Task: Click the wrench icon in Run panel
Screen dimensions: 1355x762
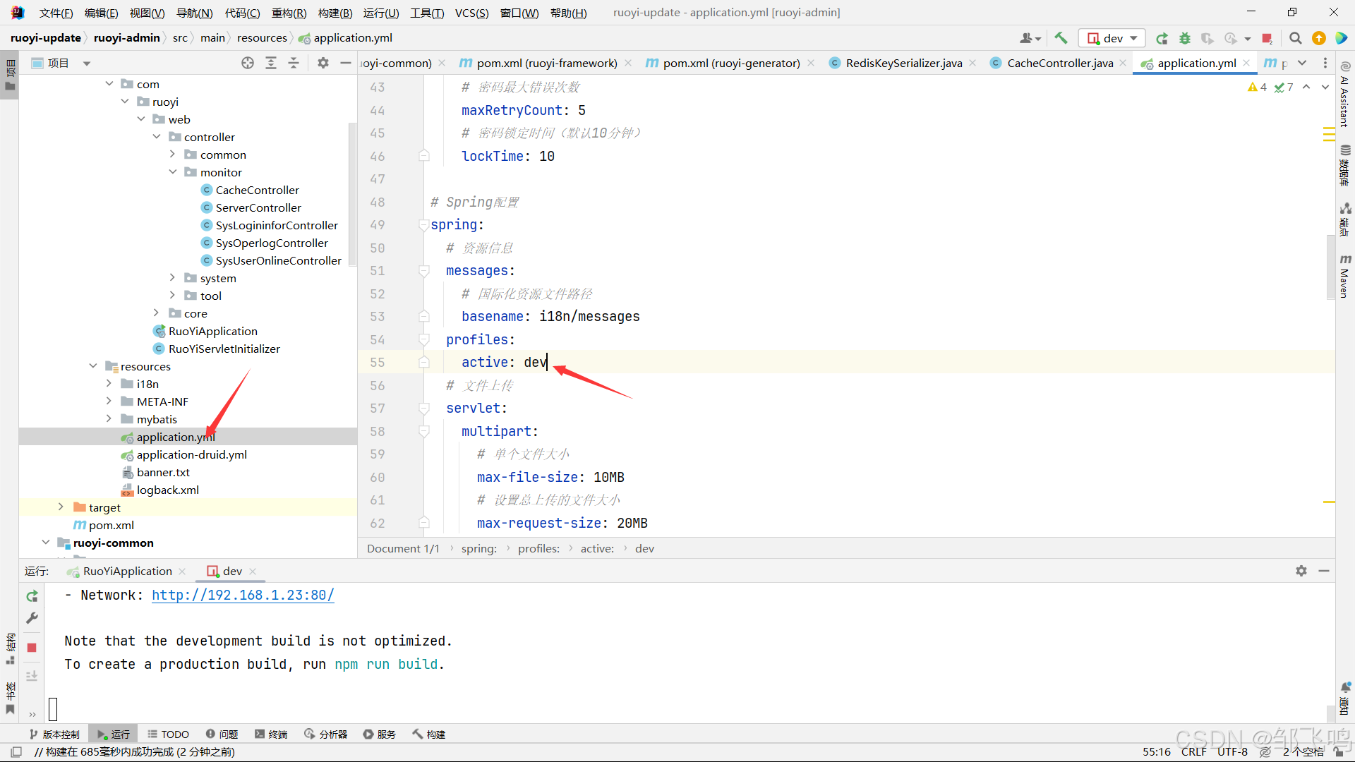Action: click(32, 618)
